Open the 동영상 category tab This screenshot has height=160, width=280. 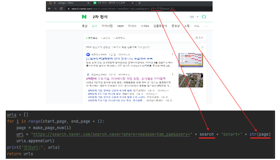[x=175, y=26]
